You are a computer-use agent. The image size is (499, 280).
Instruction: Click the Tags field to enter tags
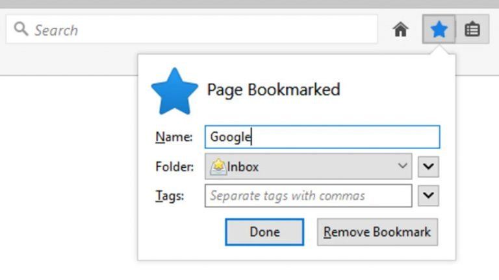pyautogui.click(x=308, y=196)
